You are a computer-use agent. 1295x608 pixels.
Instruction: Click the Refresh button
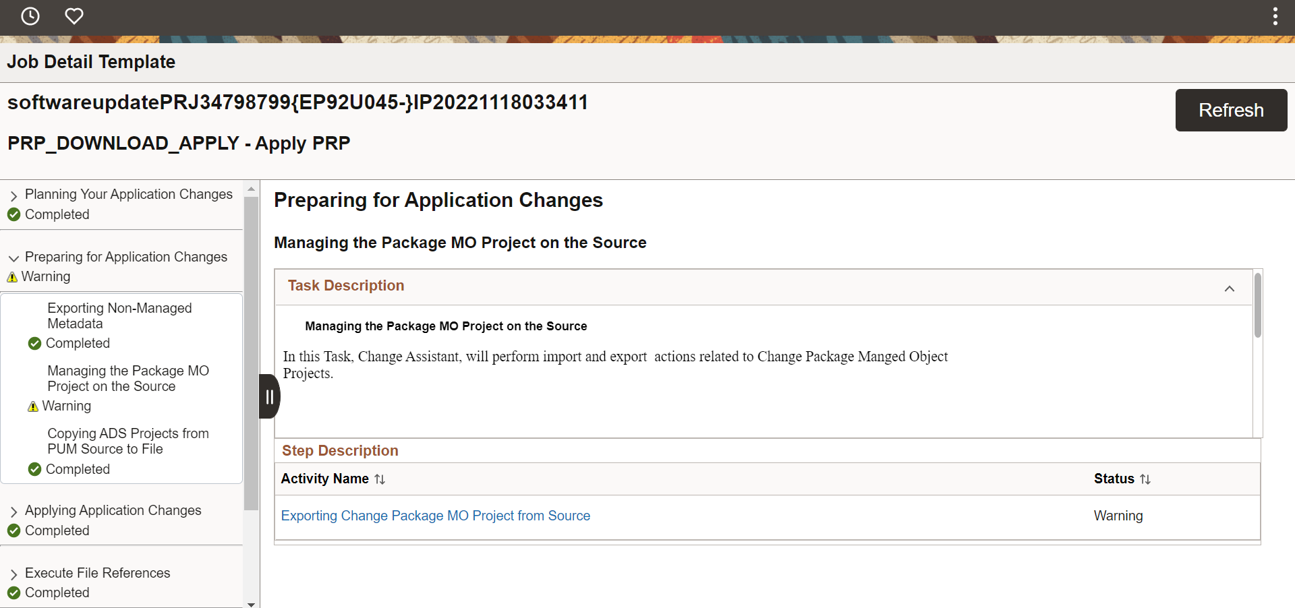(x=1230, y=110)
